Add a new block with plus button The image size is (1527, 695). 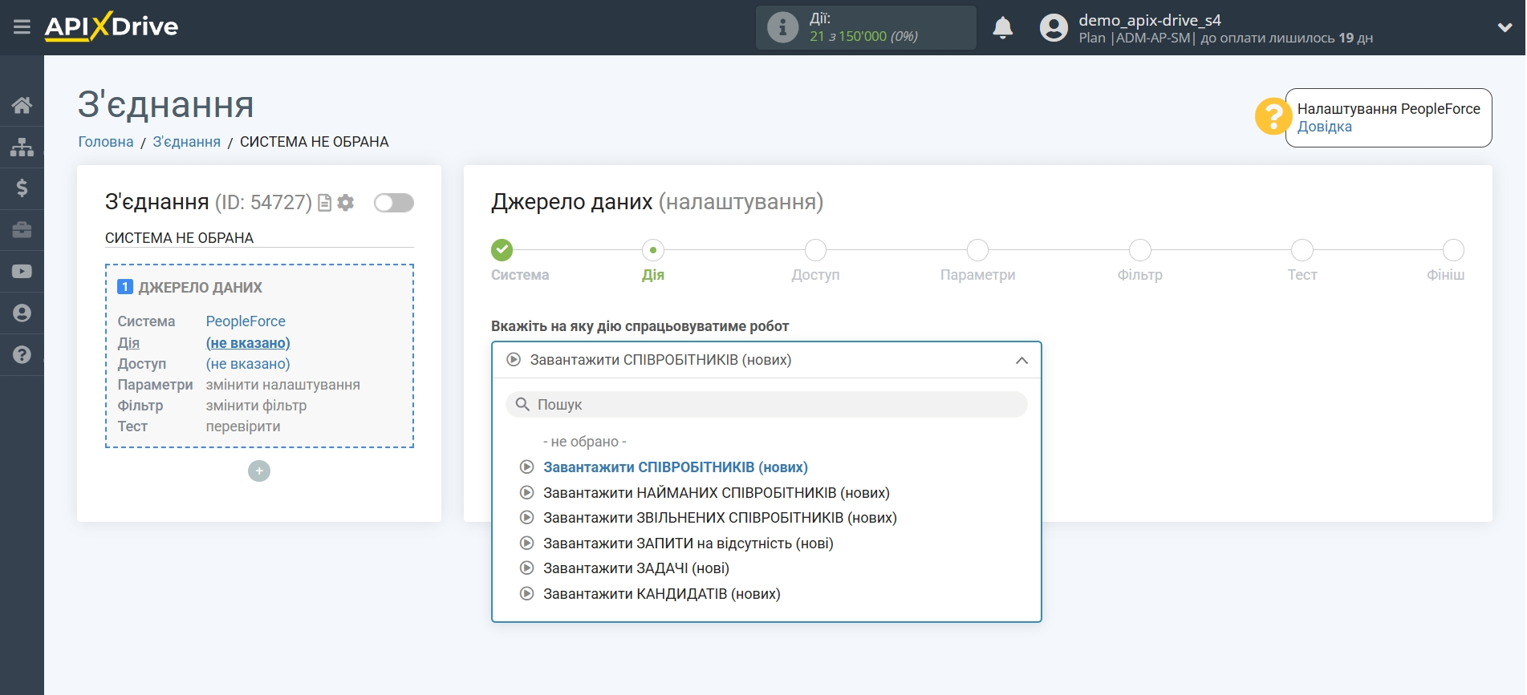259,471
